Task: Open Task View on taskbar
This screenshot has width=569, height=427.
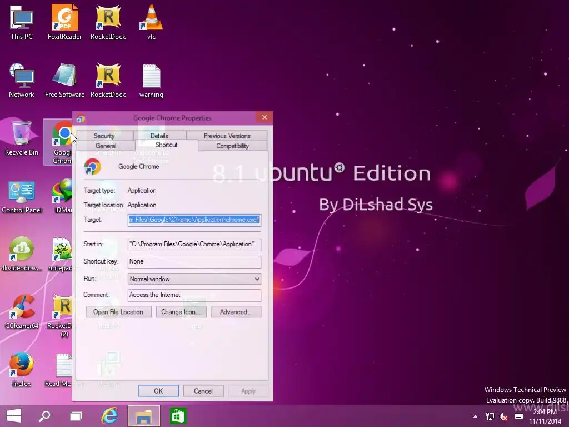Action: coord(76,416)
